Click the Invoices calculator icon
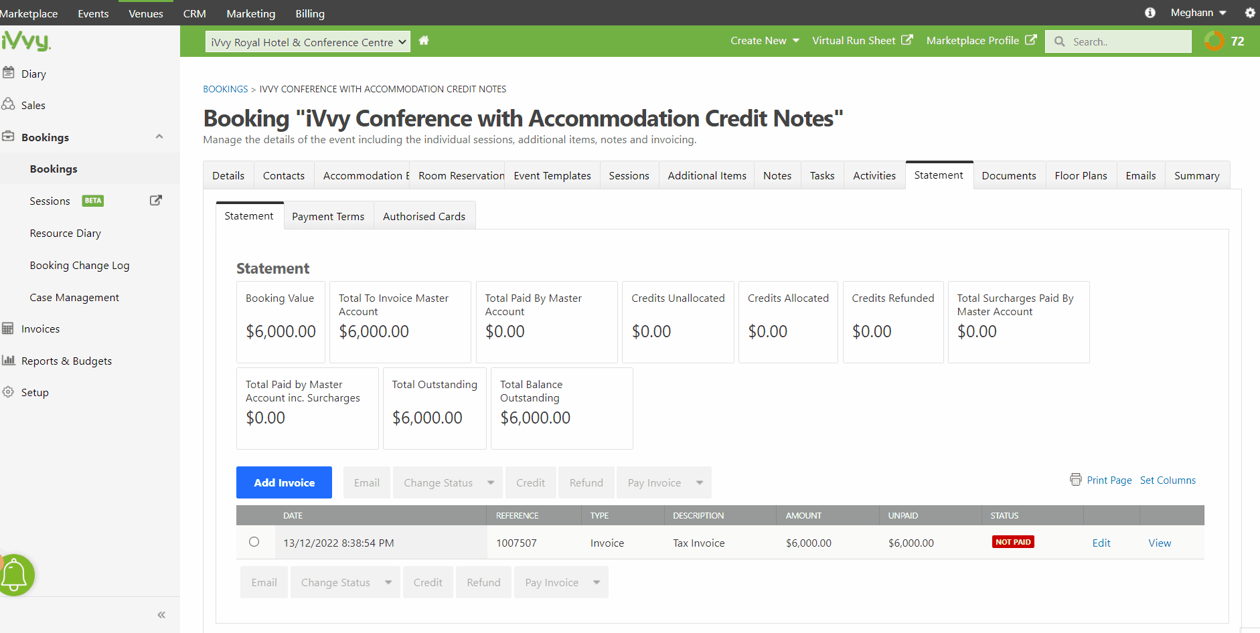The width and height of the screenshot is (1260, 633). [x=8, y=329]
